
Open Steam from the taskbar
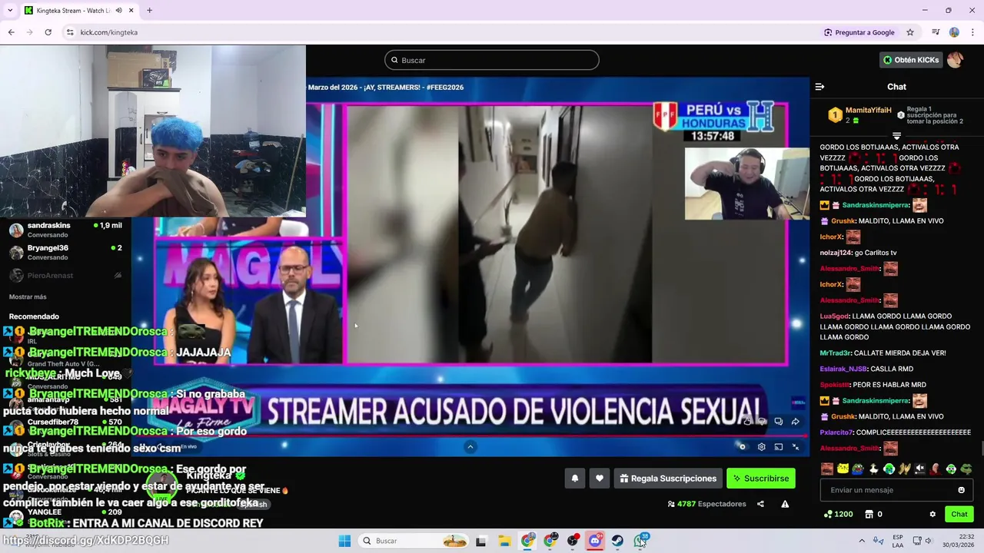(617, 541)
